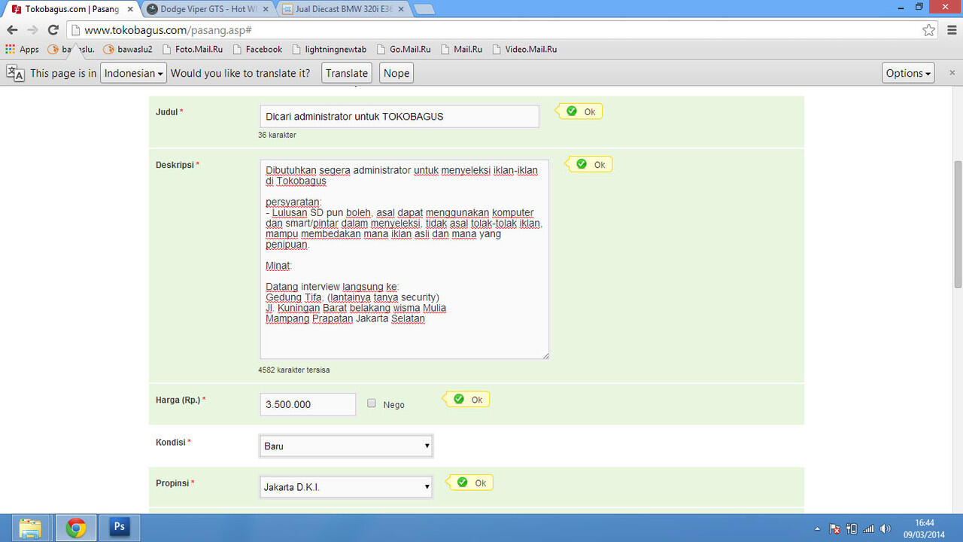Click the translate bar language icon
The image size is (963, 542).
coord(15,73)
